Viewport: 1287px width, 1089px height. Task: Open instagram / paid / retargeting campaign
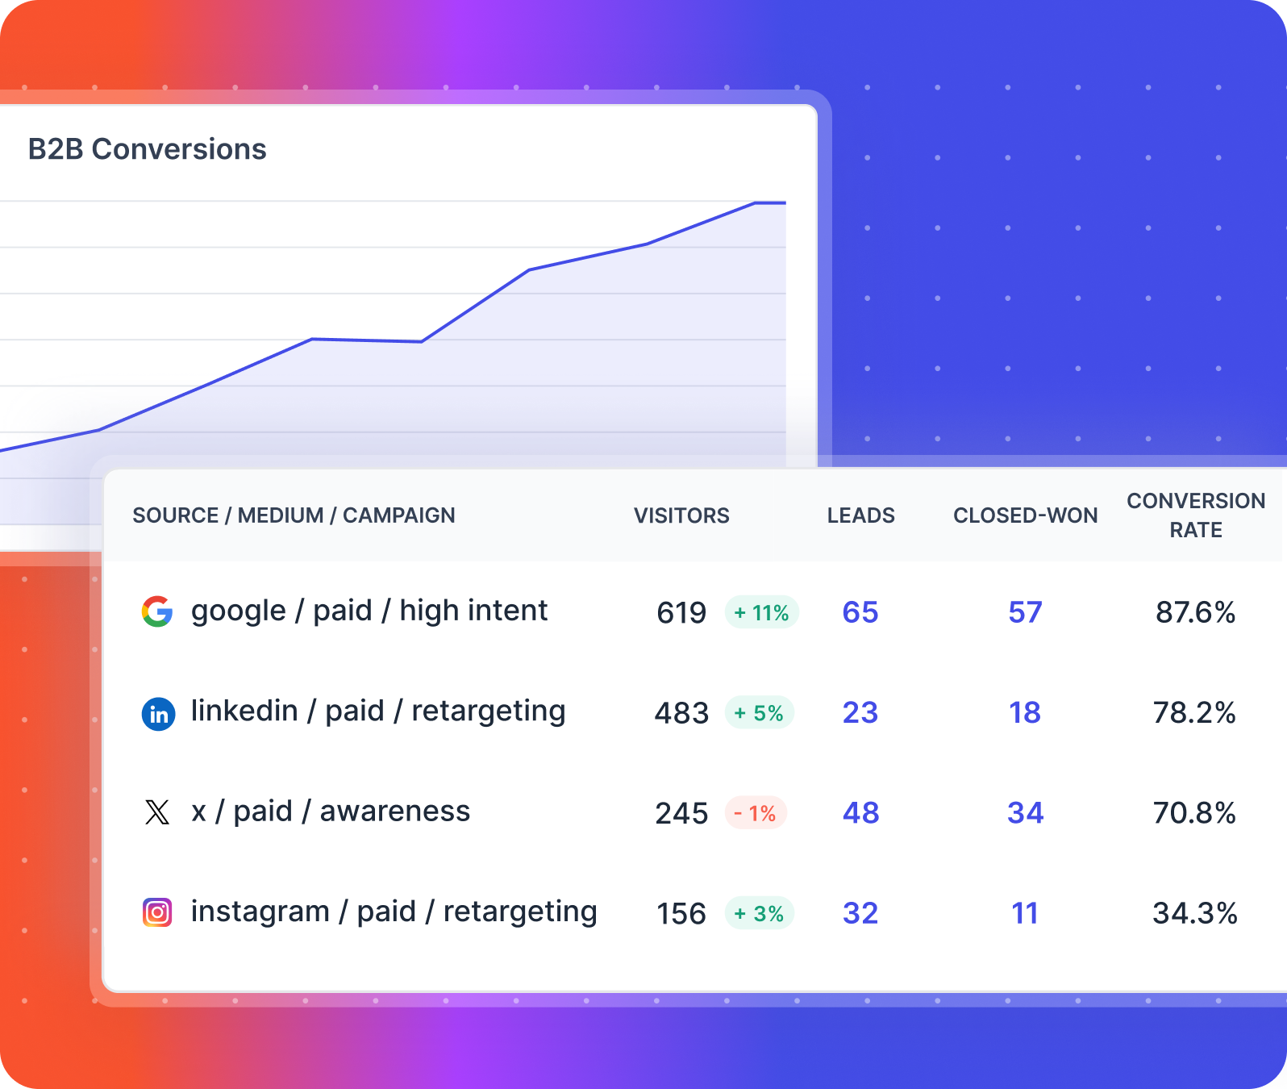click(x=394, y=912)
